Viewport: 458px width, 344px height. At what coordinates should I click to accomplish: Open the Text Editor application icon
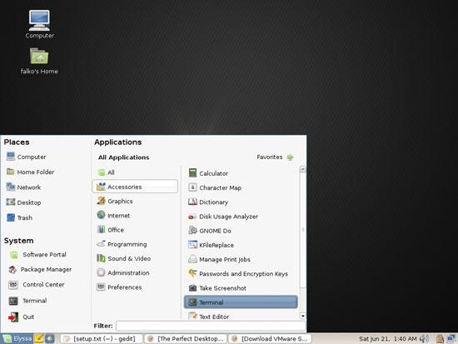pos(192,316)
